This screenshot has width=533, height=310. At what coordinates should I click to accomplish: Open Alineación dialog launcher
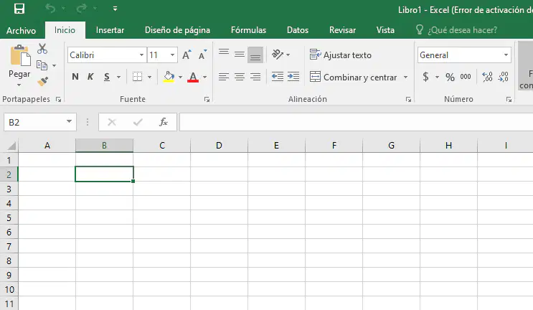click(408, 100)
